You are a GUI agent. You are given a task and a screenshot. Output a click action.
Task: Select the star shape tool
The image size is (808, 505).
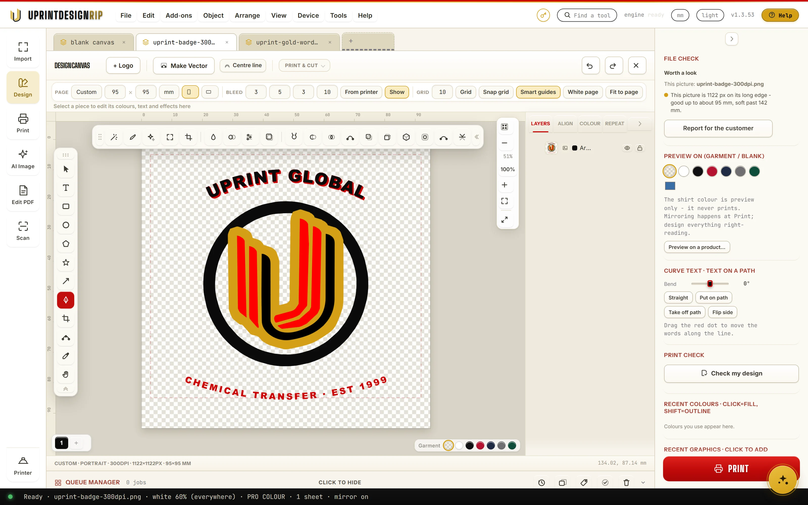66,263
